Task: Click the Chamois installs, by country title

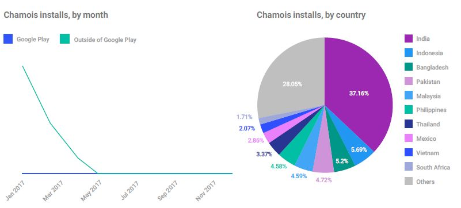Action: (x=311, y=15)
